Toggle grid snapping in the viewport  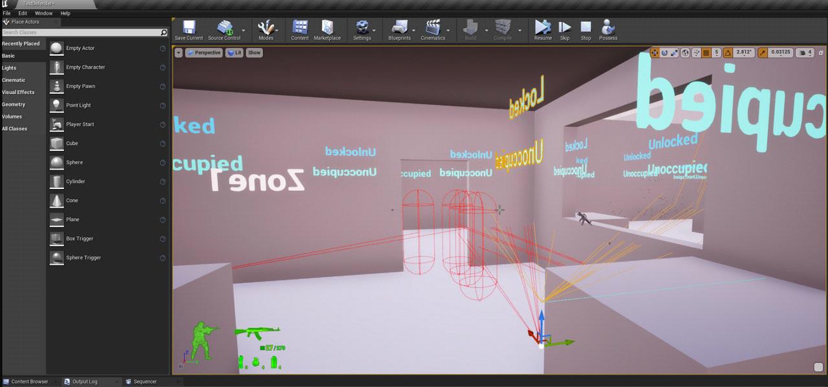coord(705,52)
